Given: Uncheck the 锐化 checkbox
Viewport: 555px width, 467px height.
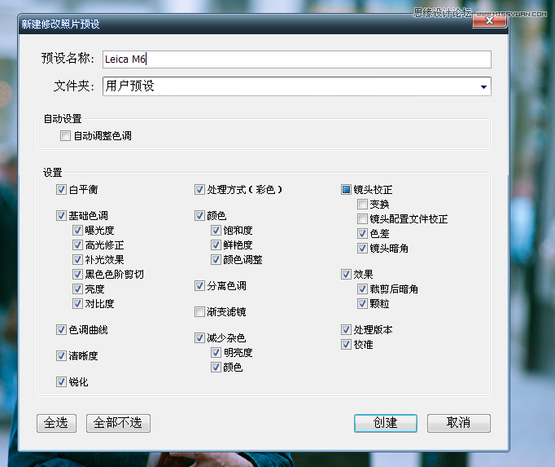Looking at the screenshot, I should pyautogui.click(x=61, y=382).
